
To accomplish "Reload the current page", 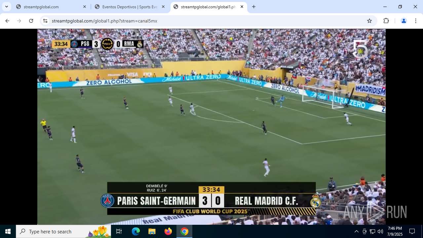I will 31,21.
